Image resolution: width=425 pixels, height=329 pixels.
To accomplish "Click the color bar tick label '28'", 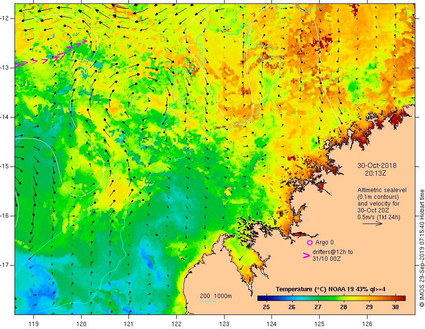I will click(x=343, y=307).
